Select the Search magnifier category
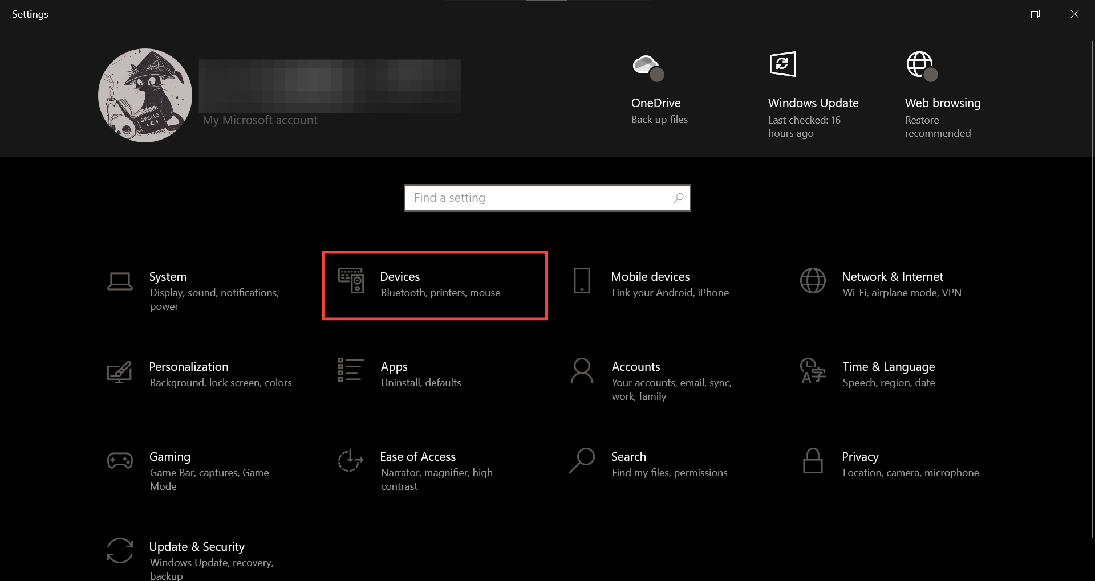 point(581,460)
